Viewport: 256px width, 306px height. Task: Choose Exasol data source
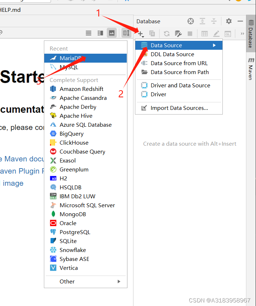(85, 161)
